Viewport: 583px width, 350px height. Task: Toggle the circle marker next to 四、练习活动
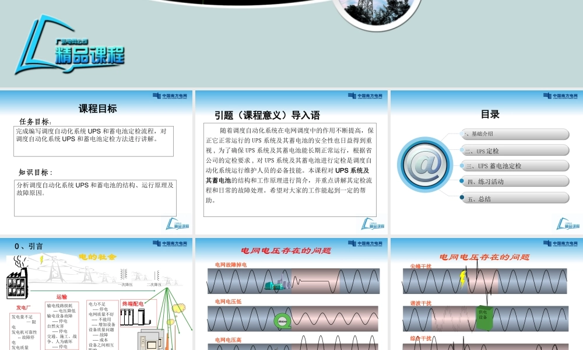tap(461, 181)
